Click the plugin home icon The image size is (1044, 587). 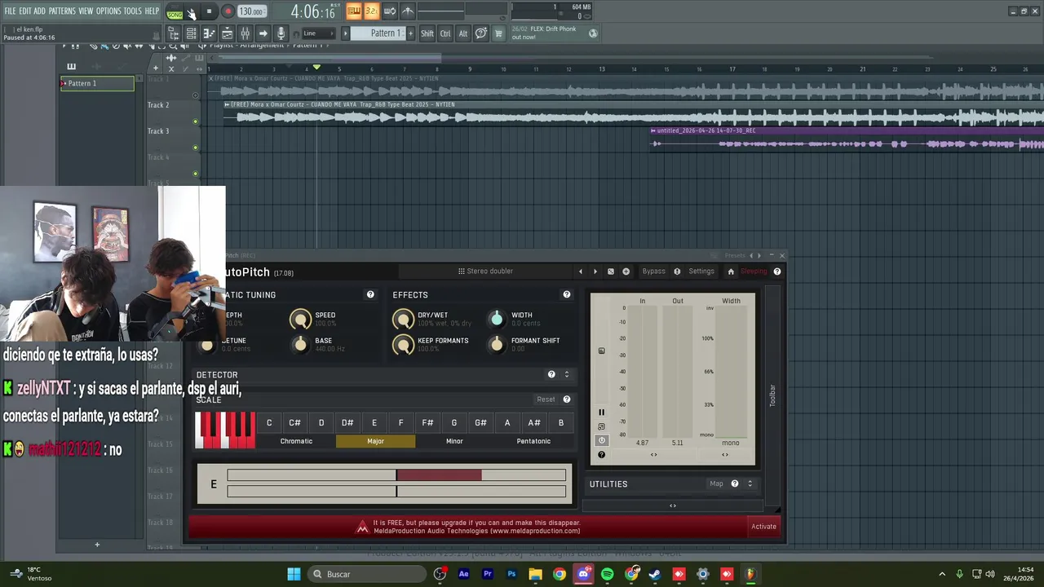coord(731,271)
